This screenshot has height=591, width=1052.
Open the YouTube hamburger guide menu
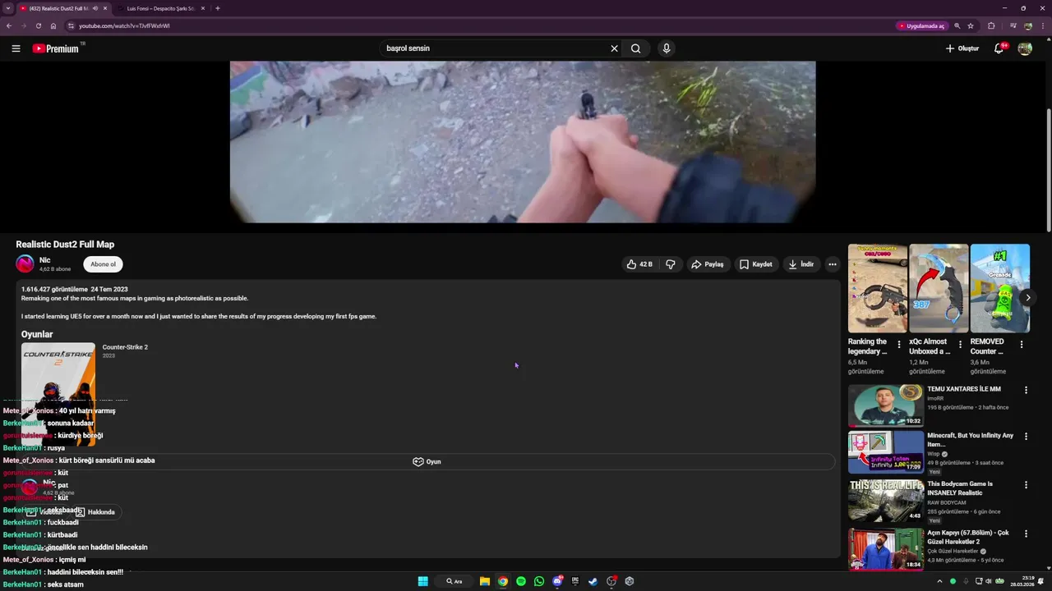coord(16,48)
